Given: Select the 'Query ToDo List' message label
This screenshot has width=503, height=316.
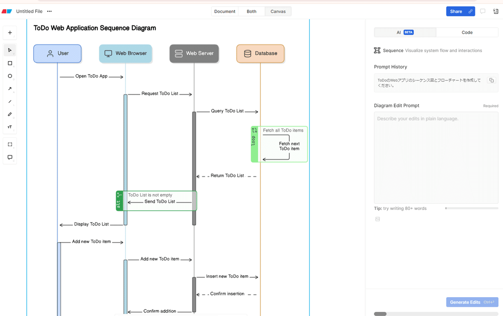Looking at the screenshot, I should tap(227, 111).
